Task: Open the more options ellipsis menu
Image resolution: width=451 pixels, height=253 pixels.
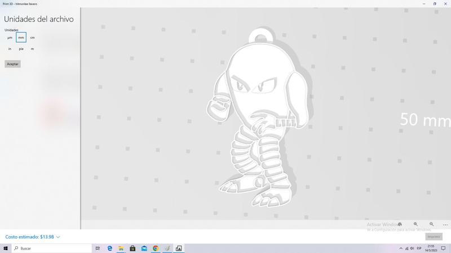Action: click(445, 224)
